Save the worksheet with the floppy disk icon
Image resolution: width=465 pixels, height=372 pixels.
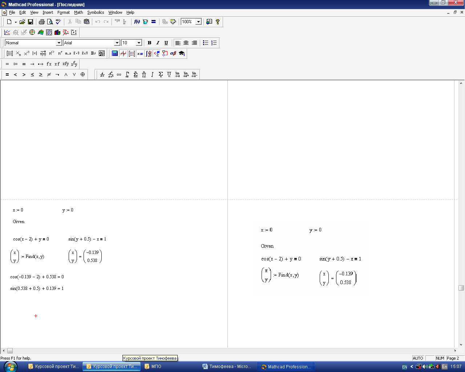tap(31, 22)
